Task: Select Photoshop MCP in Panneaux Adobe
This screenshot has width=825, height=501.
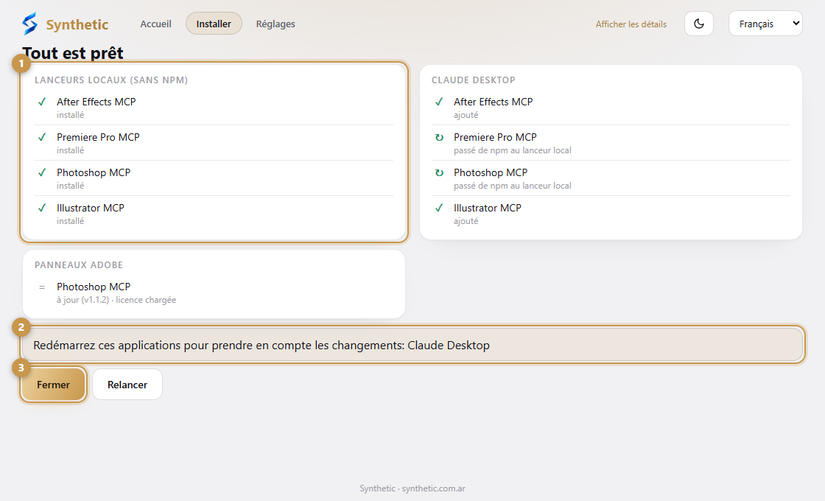Action: coord(94,287)
